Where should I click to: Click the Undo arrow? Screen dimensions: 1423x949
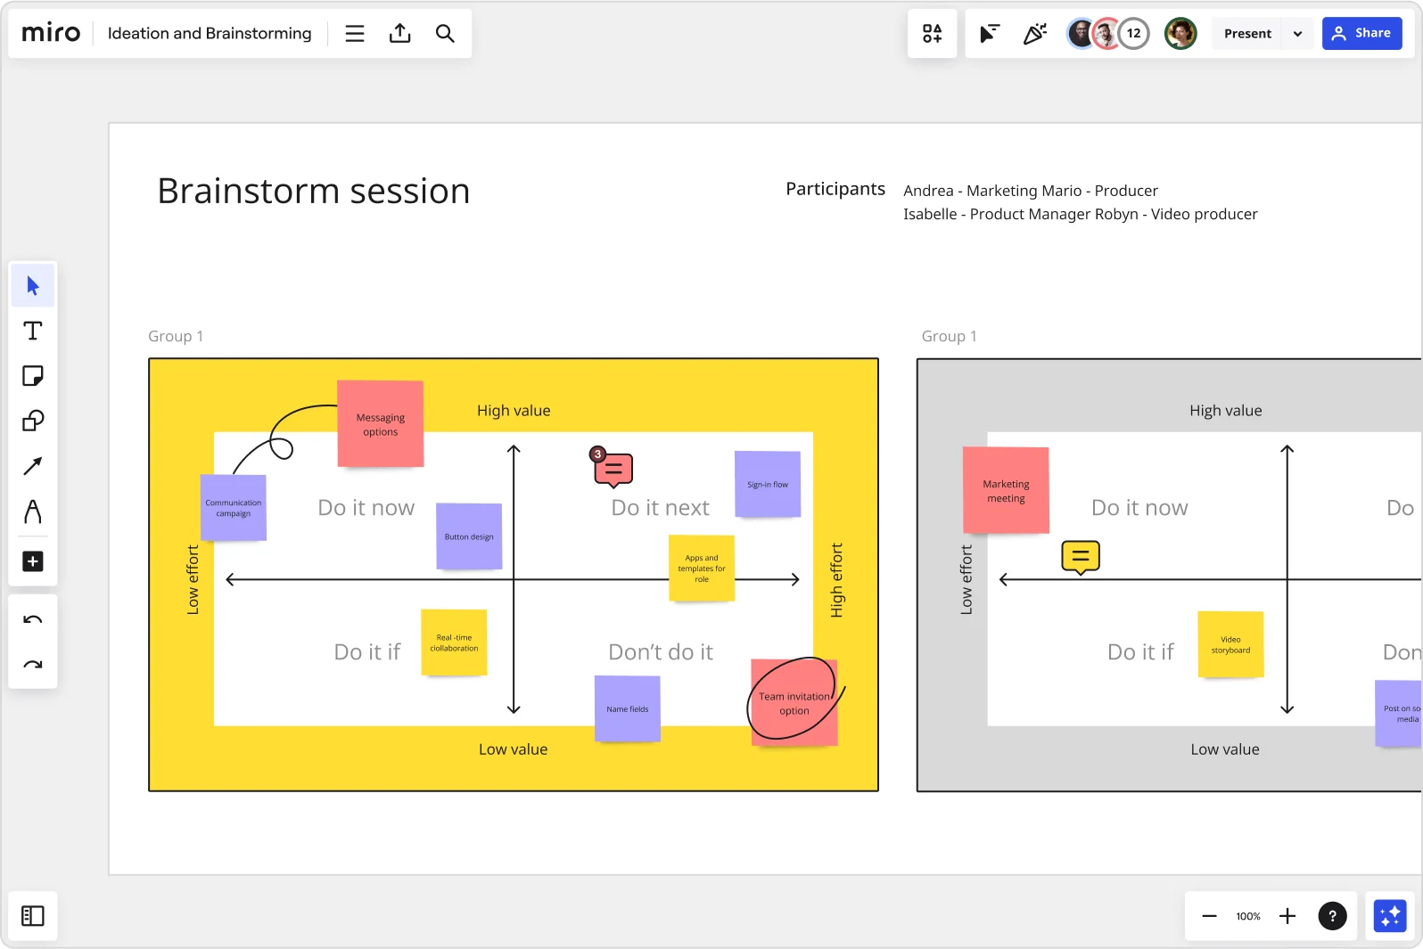pos(33,620)
